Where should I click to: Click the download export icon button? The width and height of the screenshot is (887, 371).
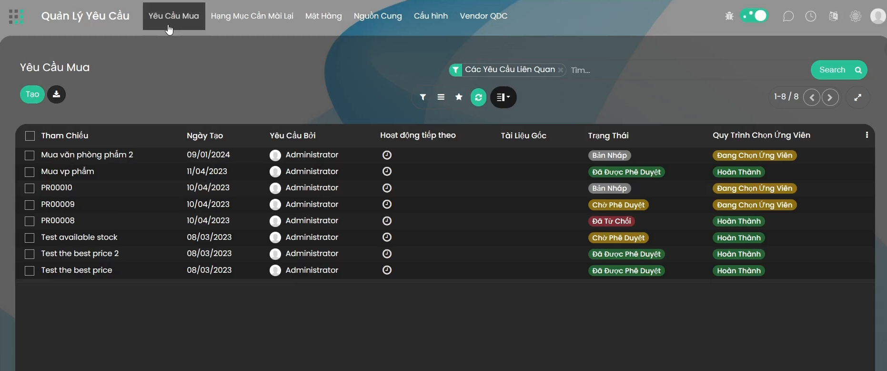coord(56,94)
